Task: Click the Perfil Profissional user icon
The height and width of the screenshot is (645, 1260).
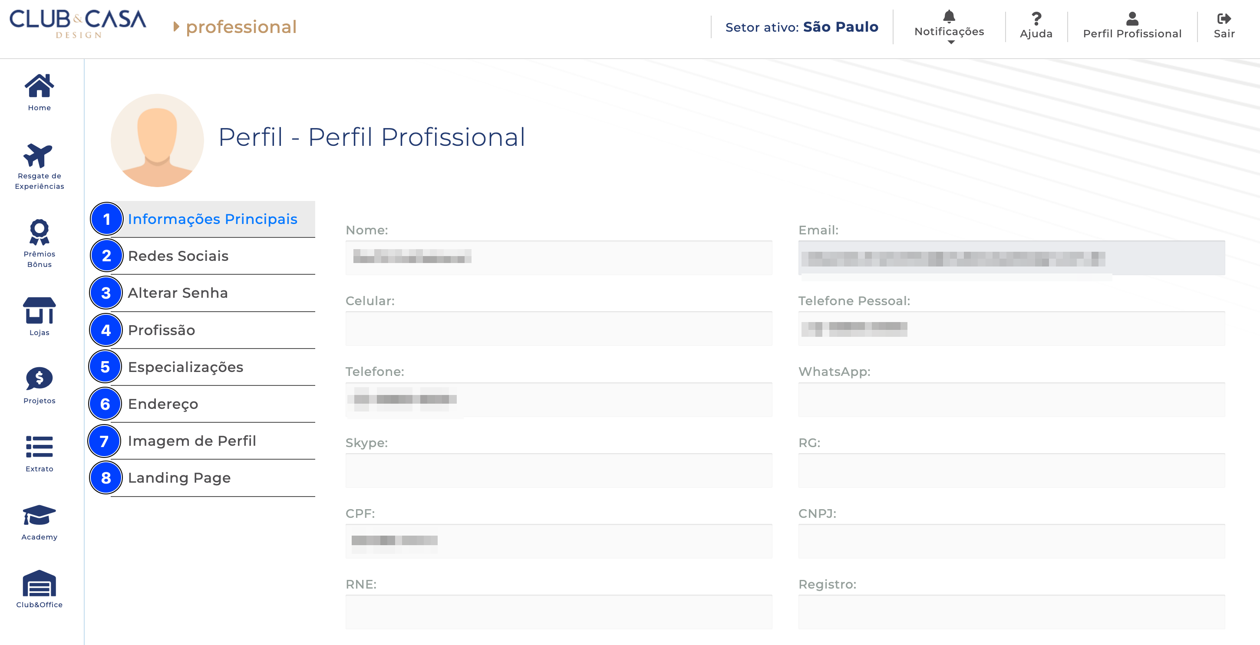Action: (1132, 19)
